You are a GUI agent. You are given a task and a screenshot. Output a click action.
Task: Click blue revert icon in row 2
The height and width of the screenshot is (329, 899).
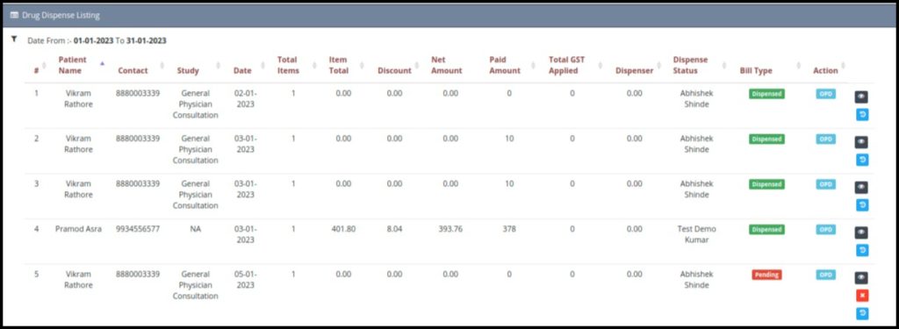pos(862,160)
